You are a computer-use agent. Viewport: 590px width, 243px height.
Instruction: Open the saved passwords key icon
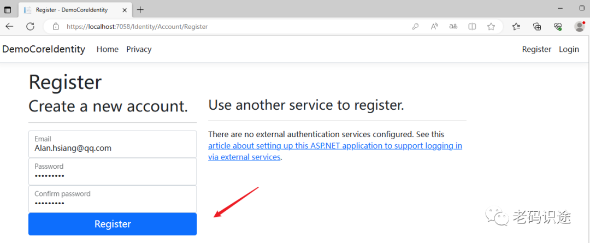(x=415, y=26)
